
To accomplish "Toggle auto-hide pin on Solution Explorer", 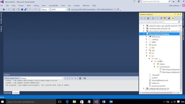I will (178, 14).
